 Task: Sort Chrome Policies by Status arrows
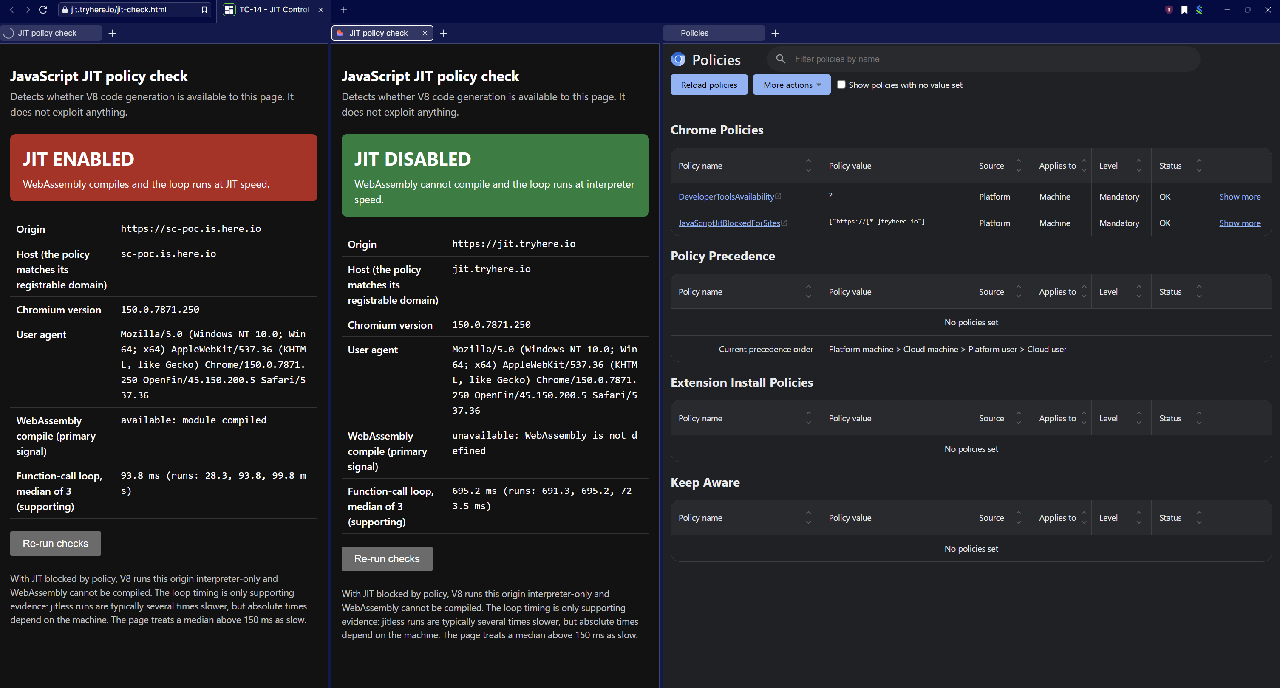click(1199, 166)
